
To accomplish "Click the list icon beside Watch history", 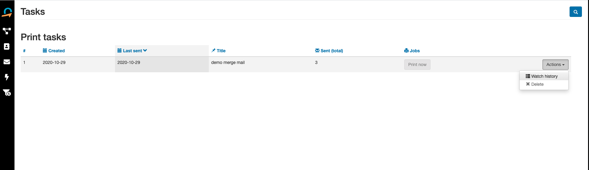I will (528, 76).
